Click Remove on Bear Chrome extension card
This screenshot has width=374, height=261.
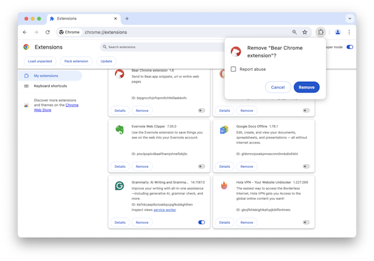coord(142,111)
